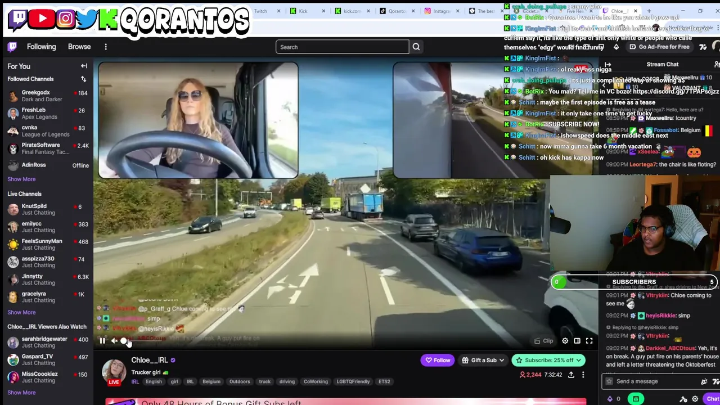This screenshot has width=720, height=405.
Task: Switch to the Instagram browser tab
Action: click(x=442, y=11)
